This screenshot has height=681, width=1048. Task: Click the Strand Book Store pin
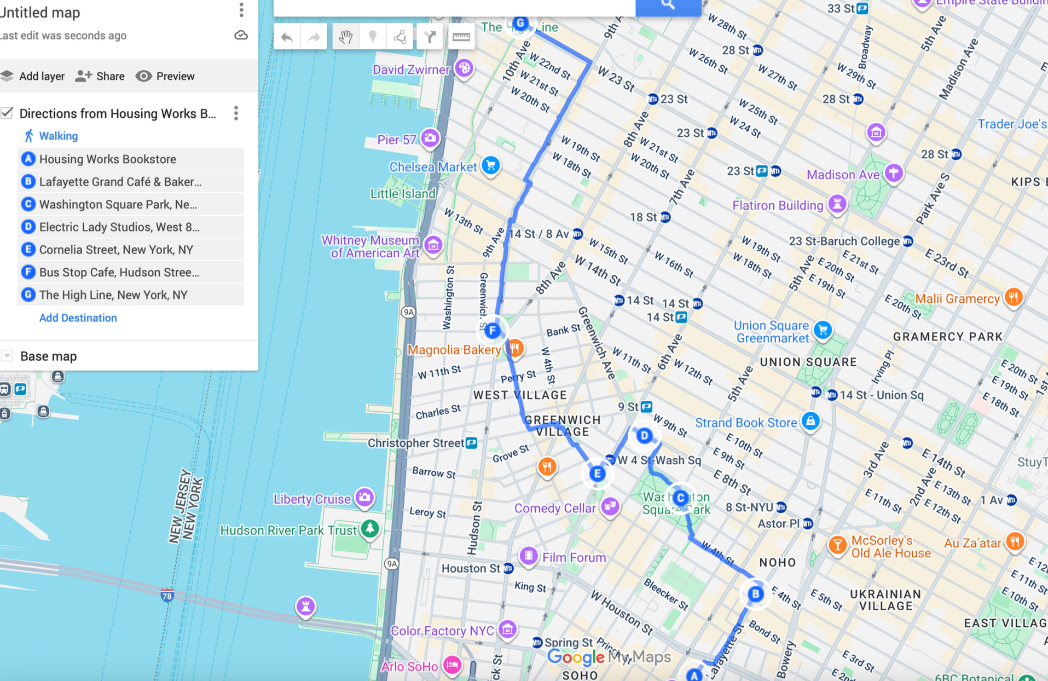click(x=810, y=421)
